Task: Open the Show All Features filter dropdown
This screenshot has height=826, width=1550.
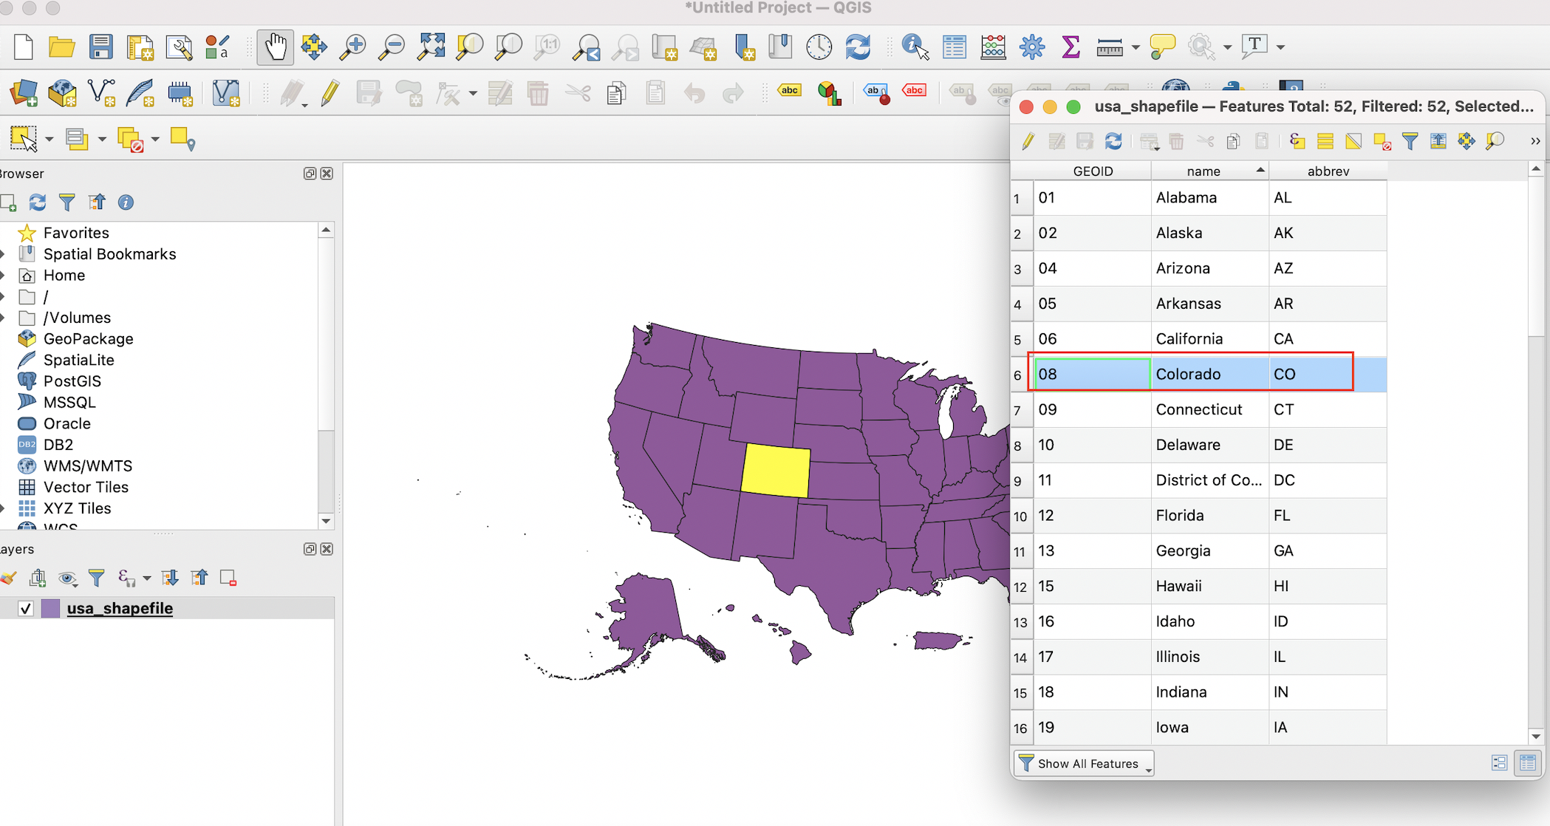Action: click(1084, 763)
